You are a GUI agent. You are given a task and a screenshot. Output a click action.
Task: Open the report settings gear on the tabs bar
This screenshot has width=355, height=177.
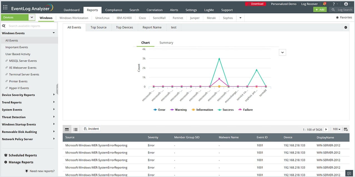click(346, 27)
